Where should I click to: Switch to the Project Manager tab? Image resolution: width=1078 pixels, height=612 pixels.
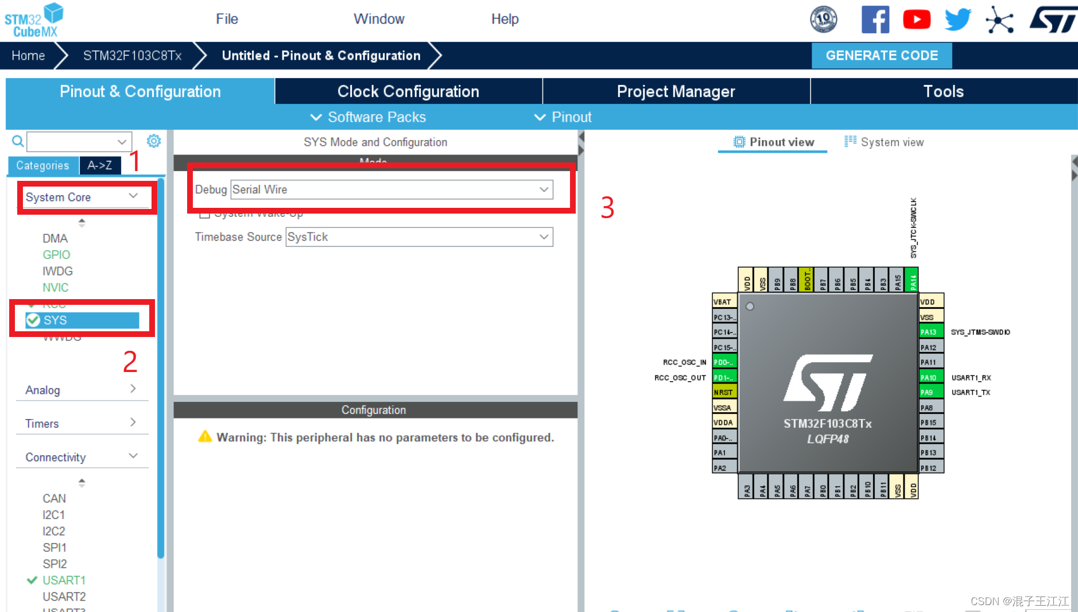[x=676, y=91]
